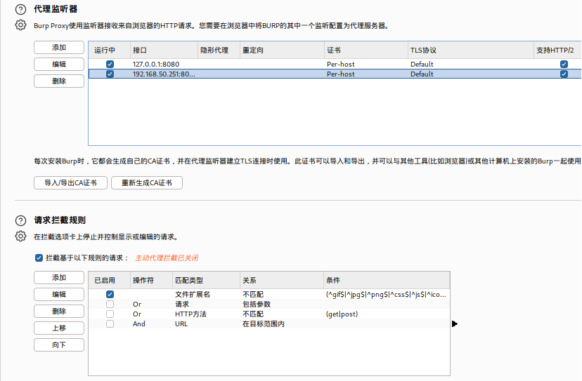582x381 pixels.
Task: Click 添加 button for interception rules
Action: [59, 278]
